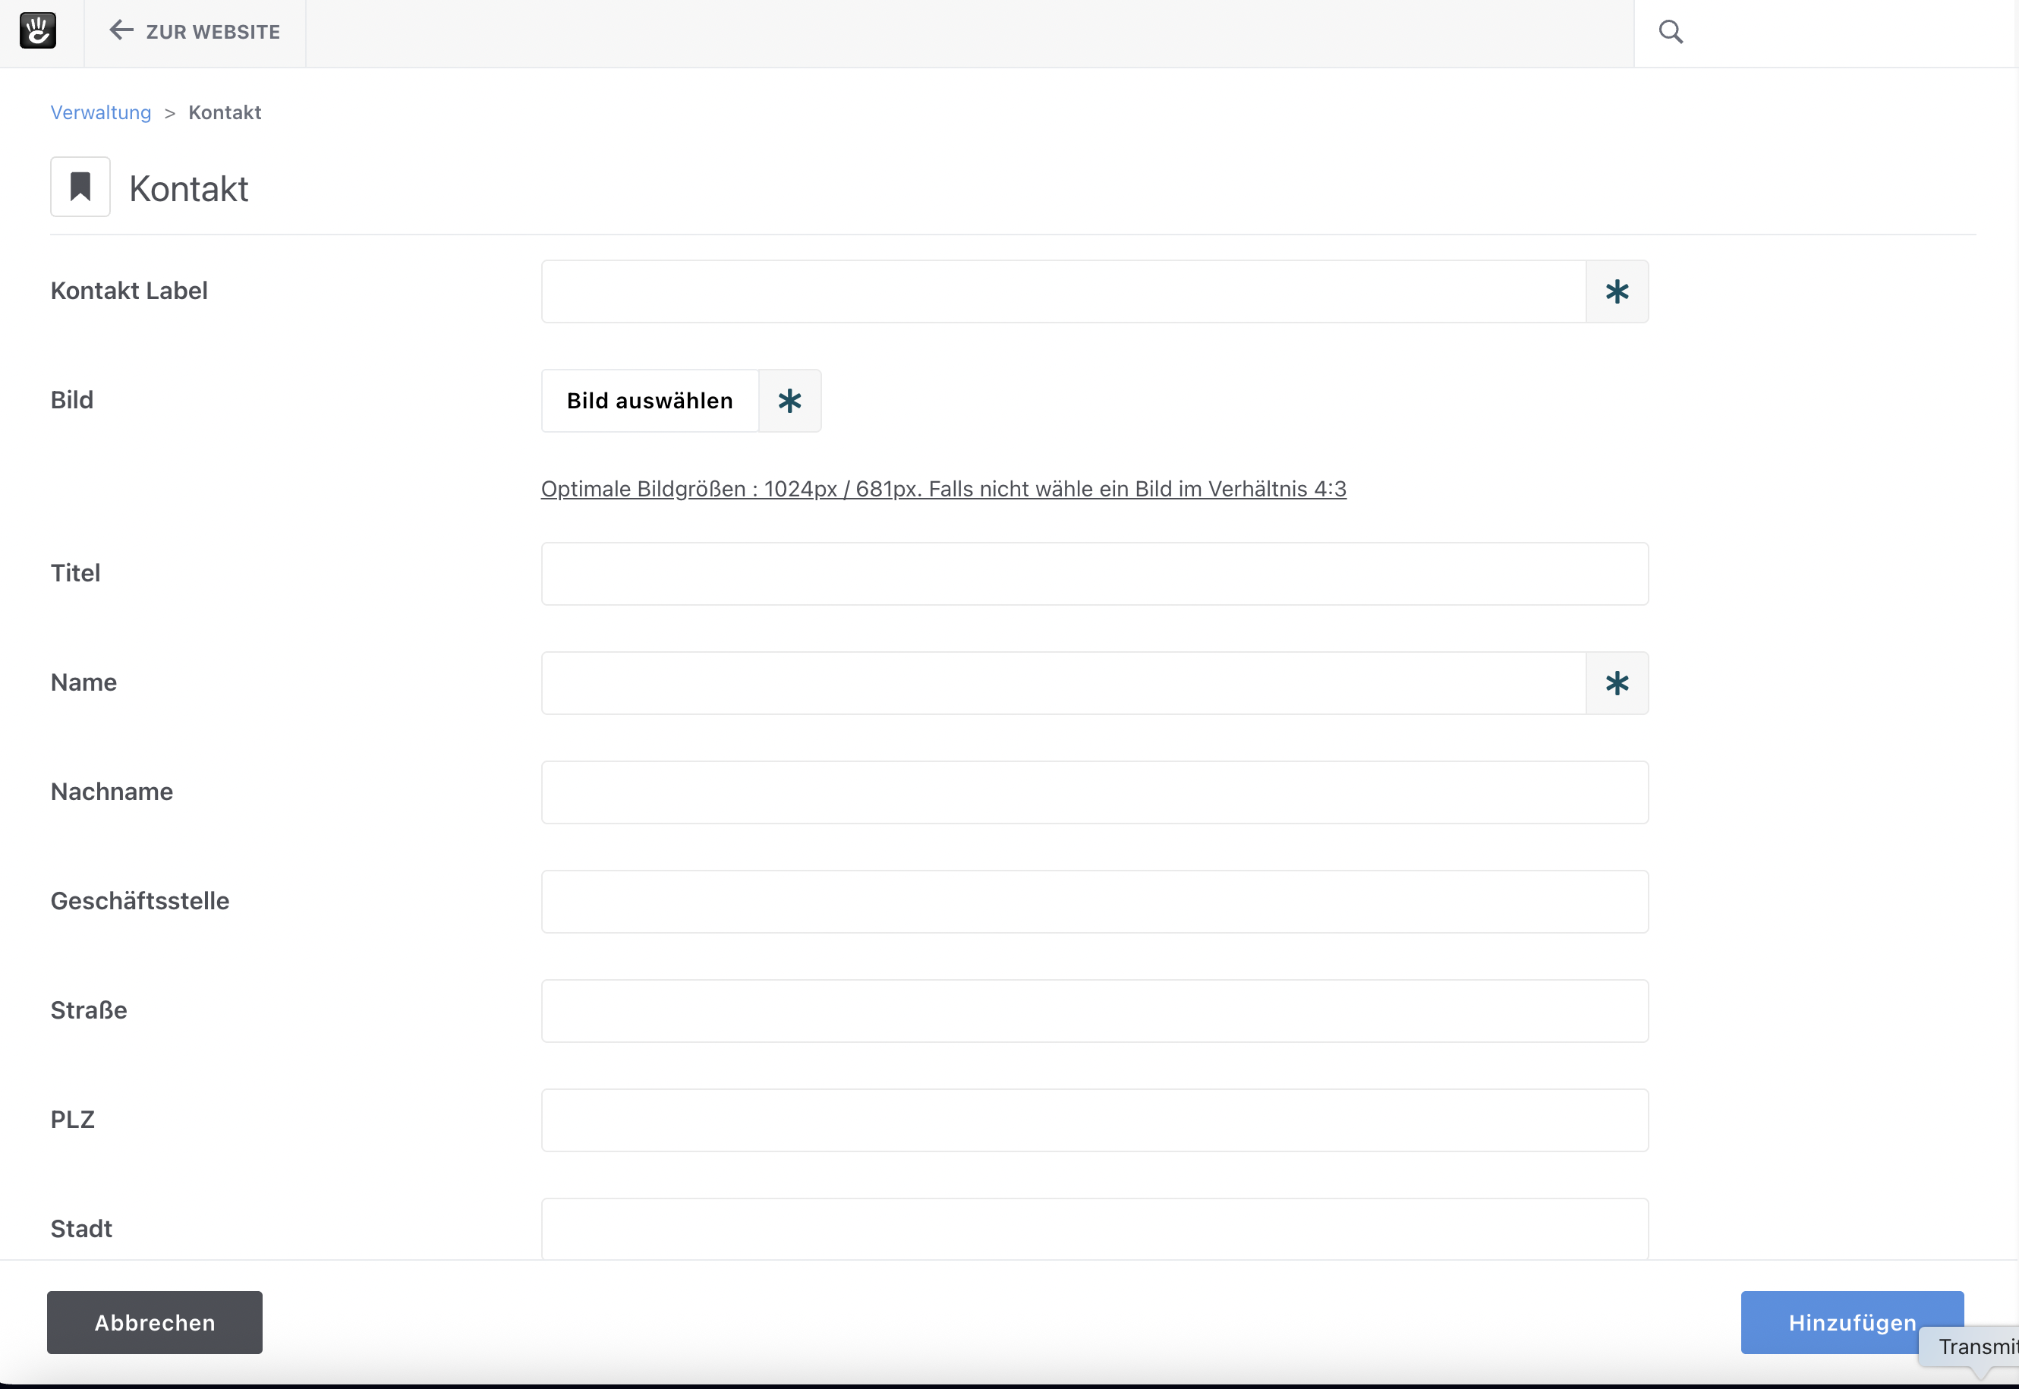
Task: Click the Transmit tooltip in the corner
Action: [x=1970, y=1346]
